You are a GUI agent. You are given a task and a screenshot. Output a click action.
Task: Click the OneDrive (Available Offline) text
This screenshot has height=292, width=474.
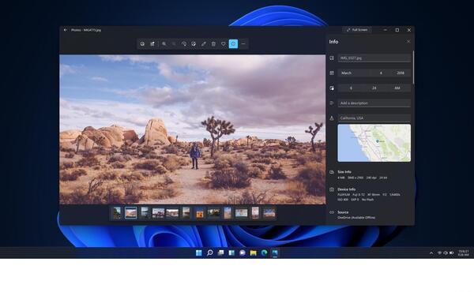(356, 217)
